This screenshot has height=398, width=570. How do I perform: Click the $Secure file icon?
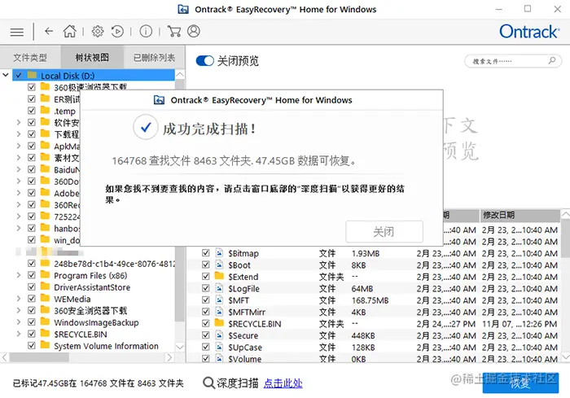pos(219,335)
